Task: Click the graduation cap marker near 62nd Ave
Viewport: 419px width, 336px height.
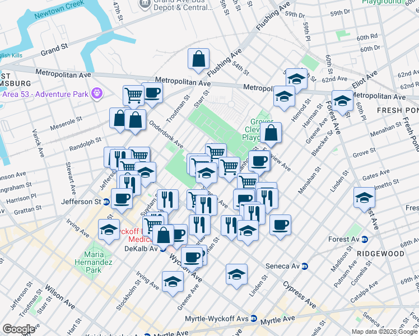Action: [296, 79]
